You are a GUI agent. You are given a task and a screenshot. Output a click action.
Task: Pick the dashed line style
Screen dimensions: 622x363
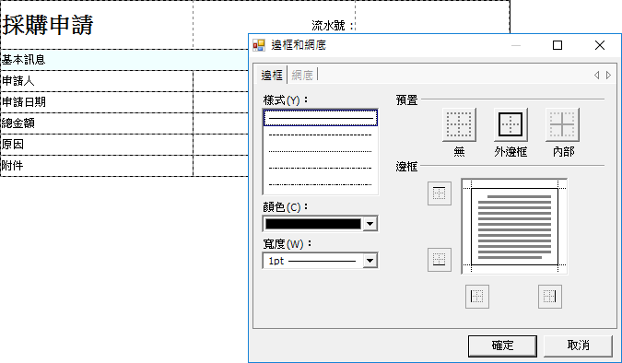(321, 135)
